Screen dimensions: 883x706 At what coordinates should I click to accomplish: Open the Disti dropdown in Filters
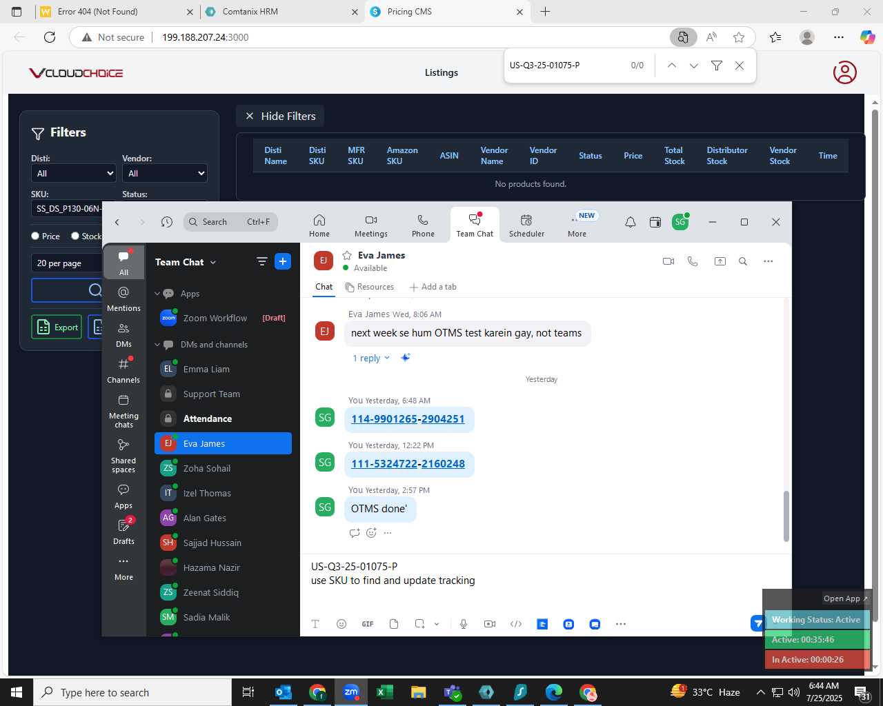pyautogui.click(x=74, y=173)
